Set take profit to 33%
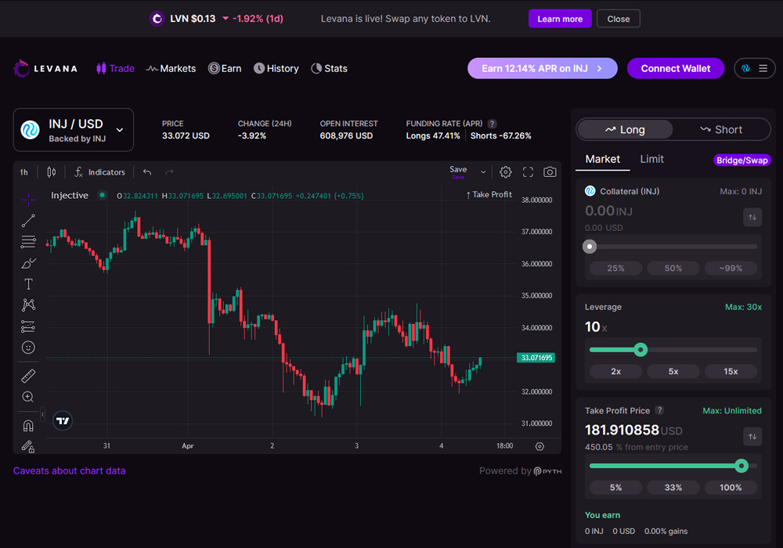Image resolution: width=783 pixels, height=548 pixels. [x=673, y=488]
